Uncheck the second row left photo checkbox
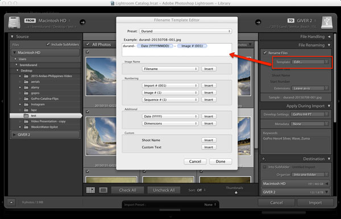341x219 pixels. click(88, 112)
